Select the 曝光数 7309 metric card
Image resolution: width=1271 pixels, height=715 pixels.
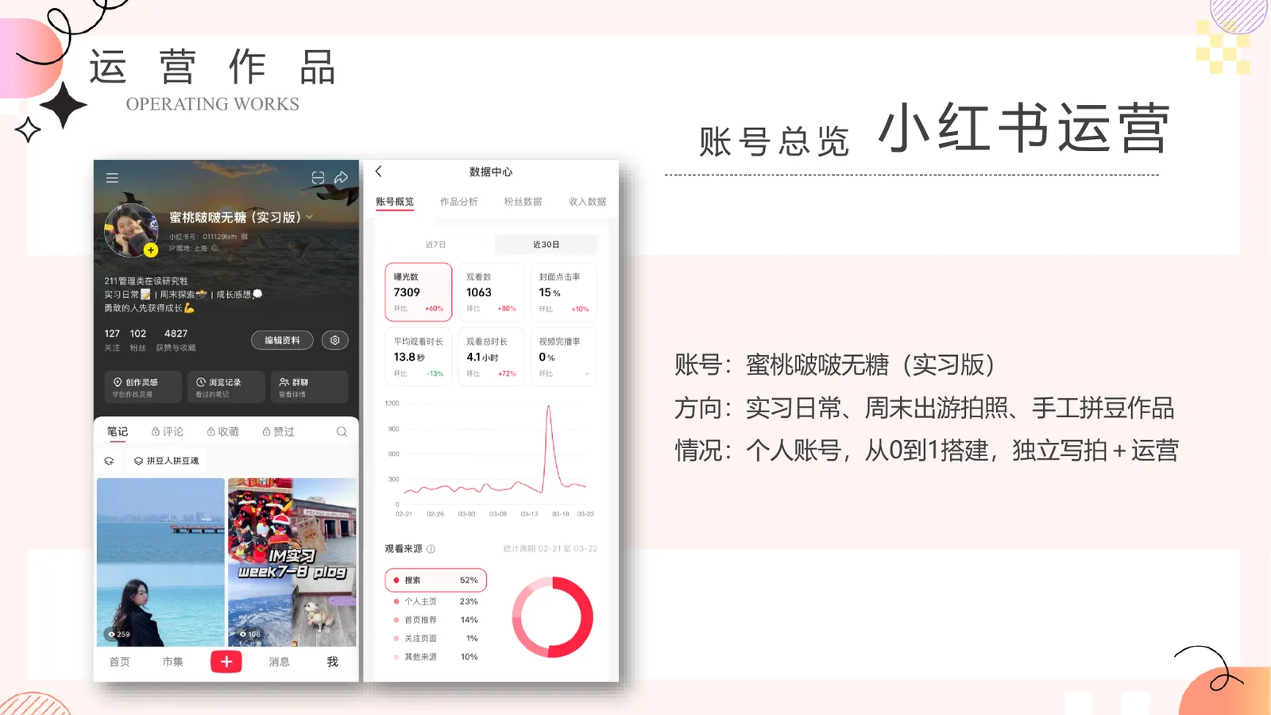pos(419,292)
